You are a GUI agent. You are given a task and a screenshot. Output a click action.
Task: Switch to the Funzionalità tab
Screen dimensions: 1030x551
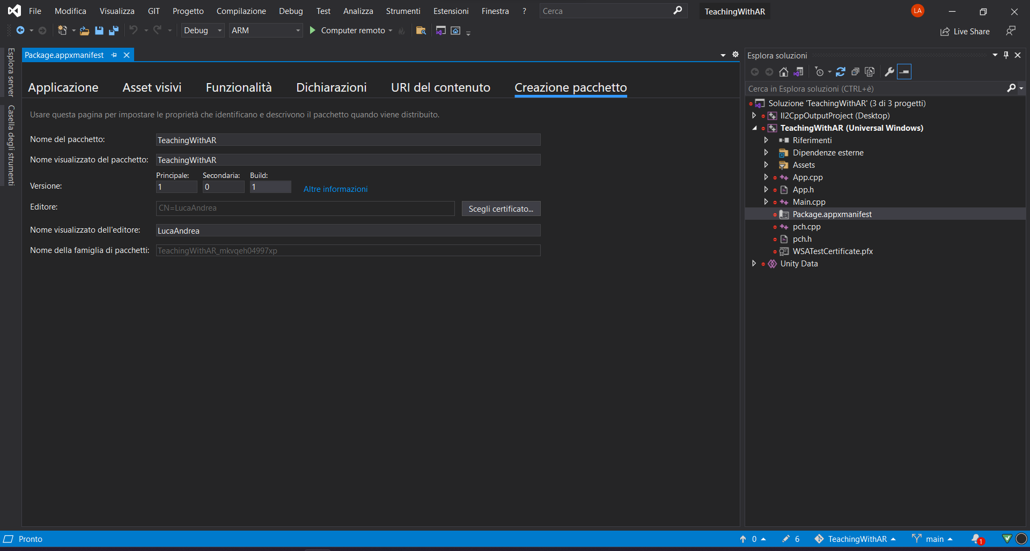pos(239,87)
